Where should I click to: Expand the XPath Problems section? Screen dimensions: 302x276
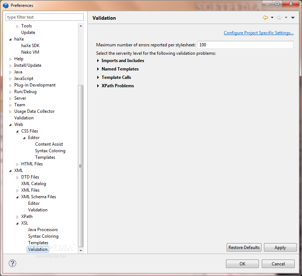[x=98, y=86]
